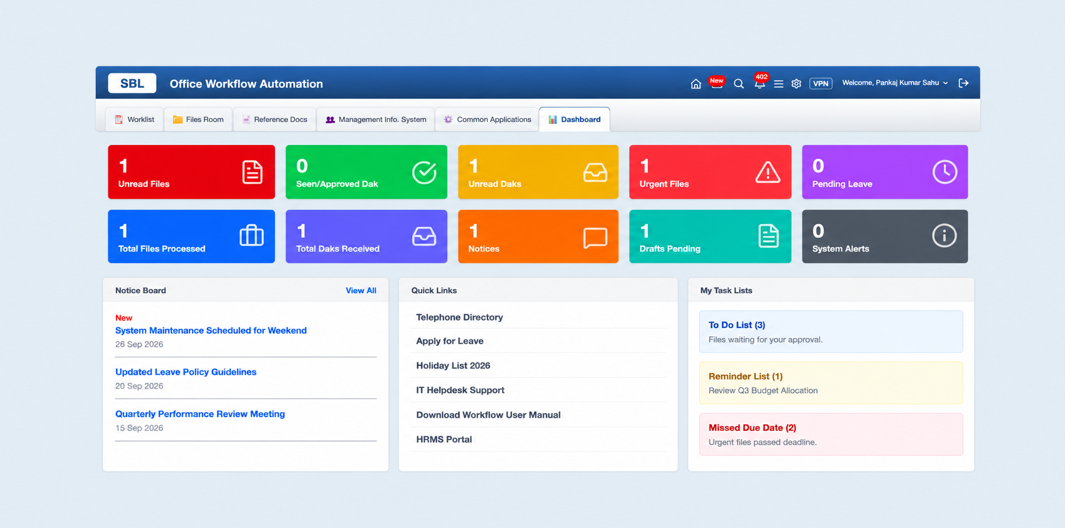Select the Dashboard tab
1065x528 pixels.
[x=574, y=120]
